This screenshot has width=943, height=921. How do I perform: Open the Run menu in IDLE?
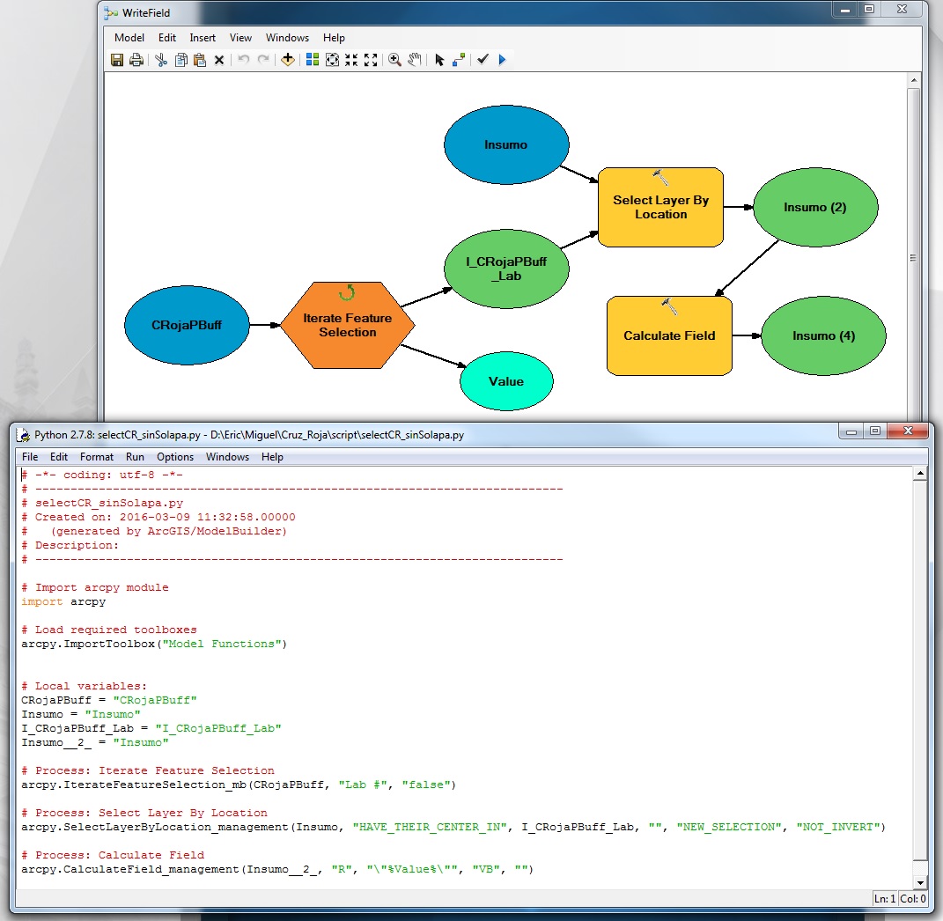coord(135,457)
